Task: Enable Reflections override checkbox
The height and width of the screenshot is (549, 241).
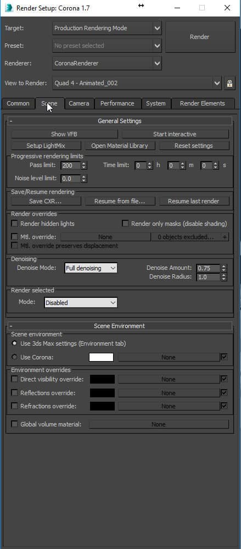Action: pyautogui.click(x=15, y=393)
